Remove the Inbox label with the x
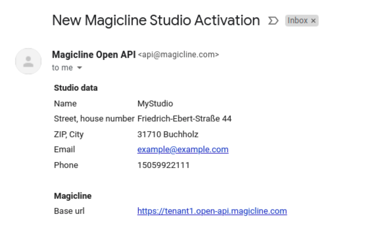The width and height of the screenshot is (372, 230). point(313,21)
